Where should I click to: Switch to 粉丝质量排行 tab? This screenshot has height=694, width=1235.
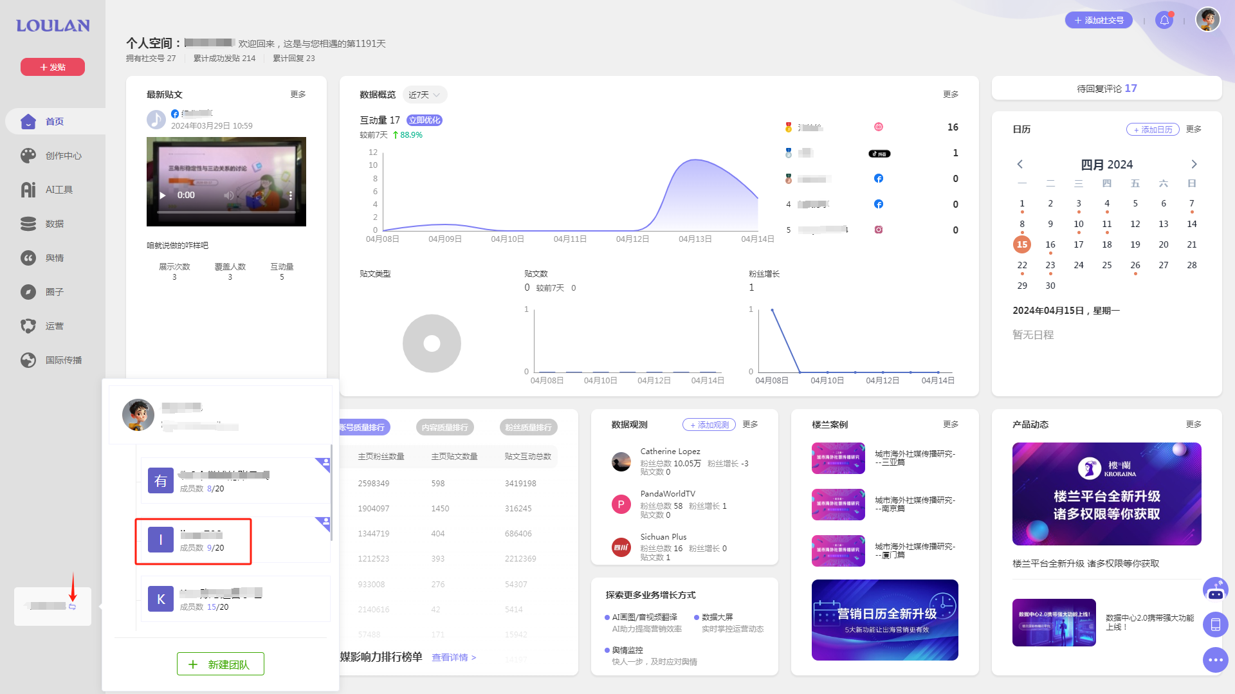(x=528, y=427)
